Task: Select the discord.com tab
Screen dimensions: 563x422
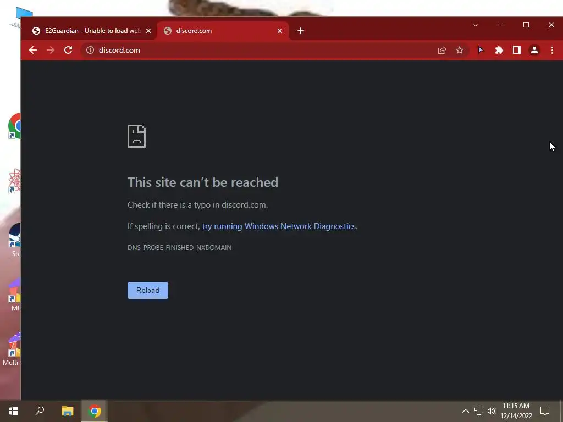Action: 223,31
